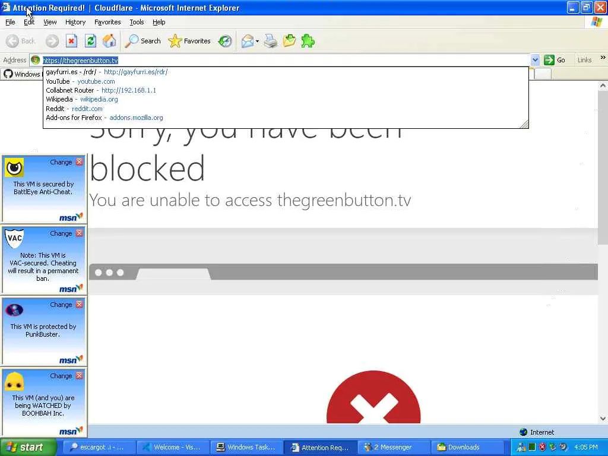Click the Windows GitHub bookmark link
The image size is (608, 456).
coord(23,74)
